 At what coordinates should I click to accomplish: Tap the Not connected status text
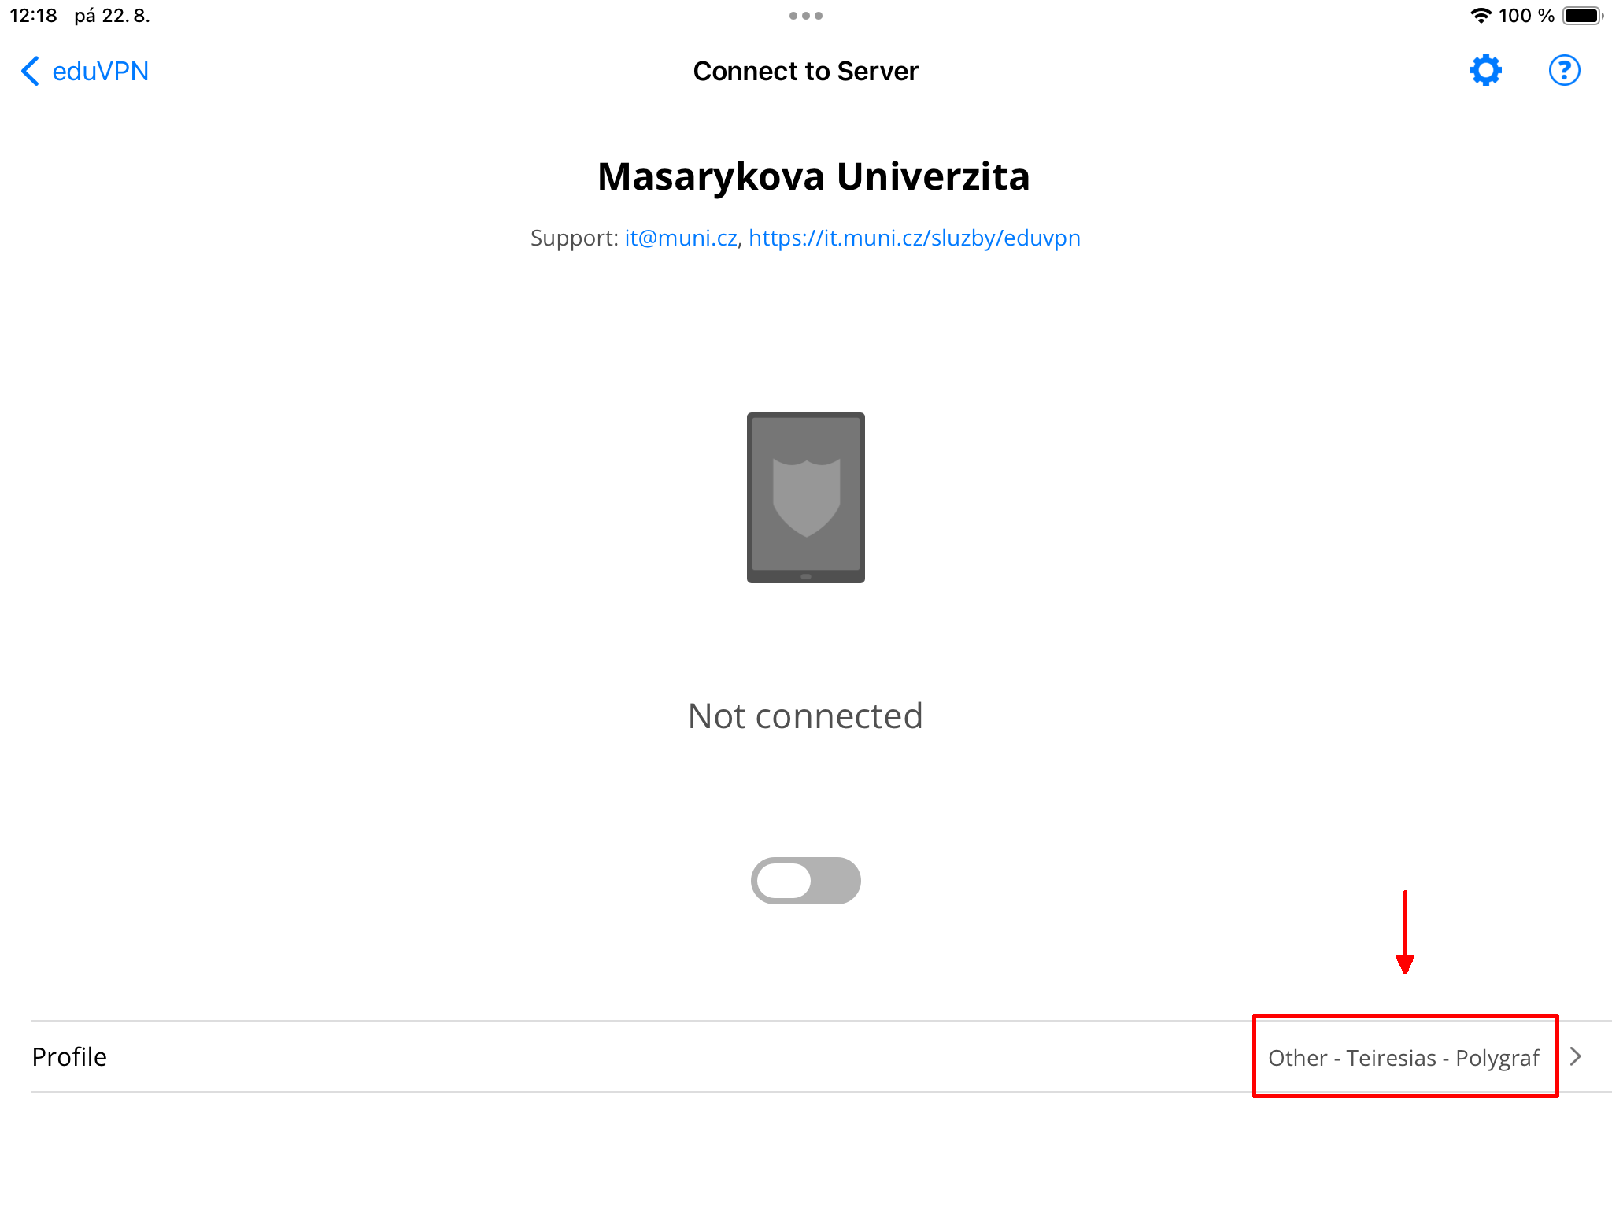click(805, 716)
